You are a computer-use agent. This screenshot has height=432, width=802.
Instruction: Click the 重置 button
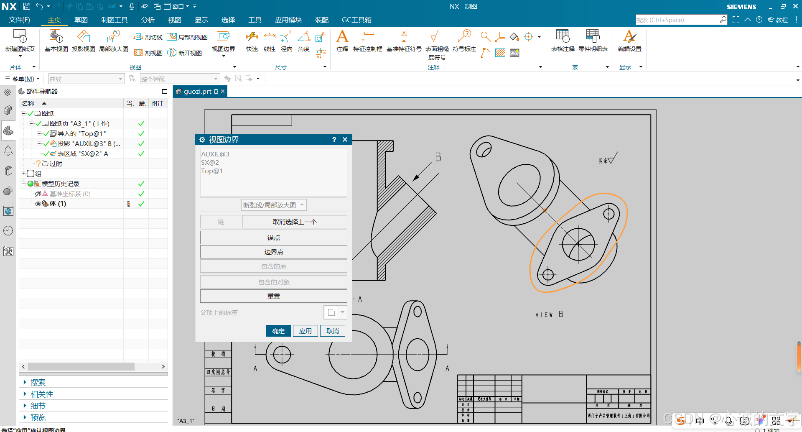[274, 296]
